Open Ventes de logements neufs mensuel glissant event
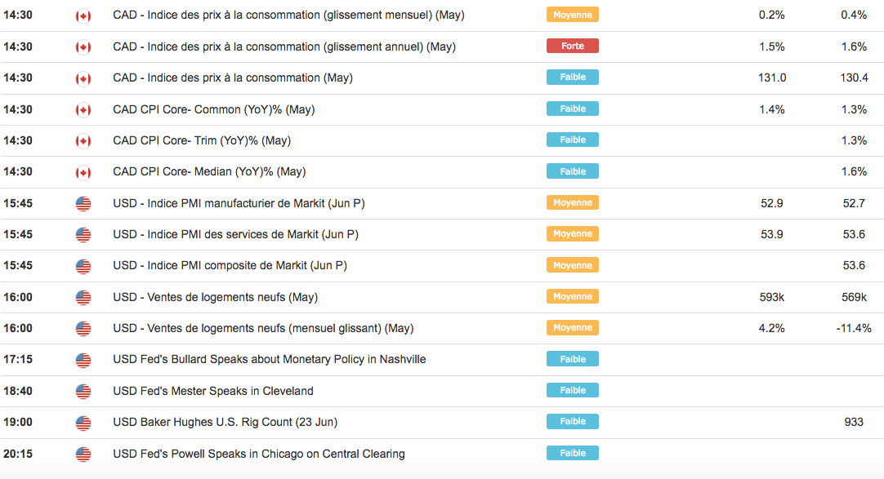Image resolution: width=884 pixels, height=479 pixels. tap(263, 328)
